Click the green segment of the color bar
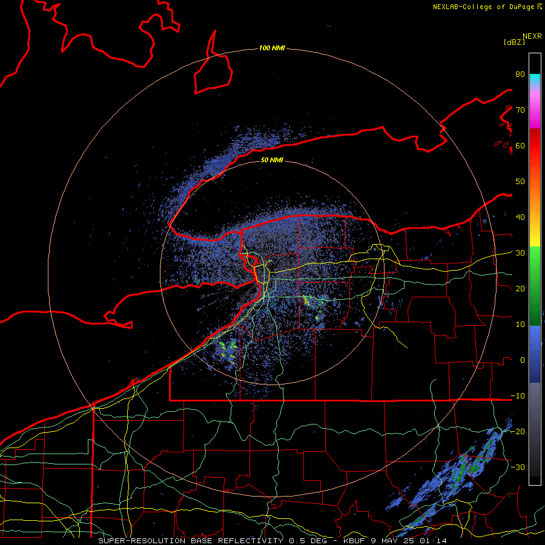 coord(535,286)
